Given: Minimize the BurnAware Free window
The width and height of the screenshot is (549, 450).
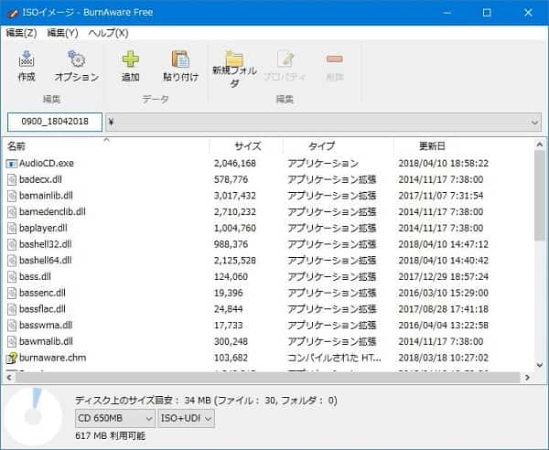Looking at the screenshot, I should tap(447, 13).
